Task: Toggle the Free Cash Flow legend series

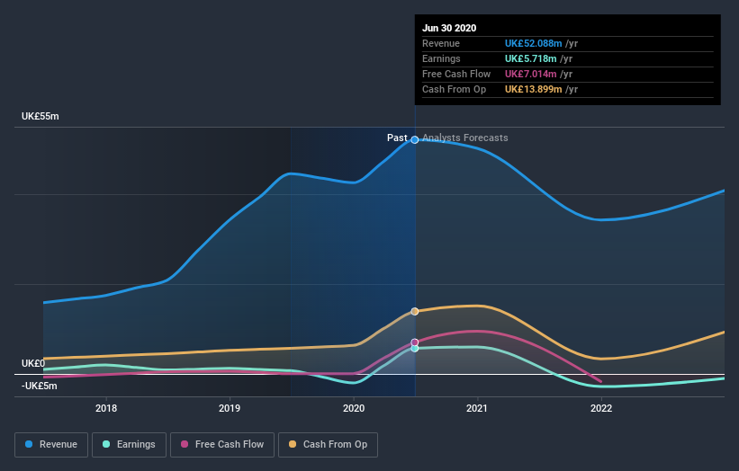Action: (222, 445)
